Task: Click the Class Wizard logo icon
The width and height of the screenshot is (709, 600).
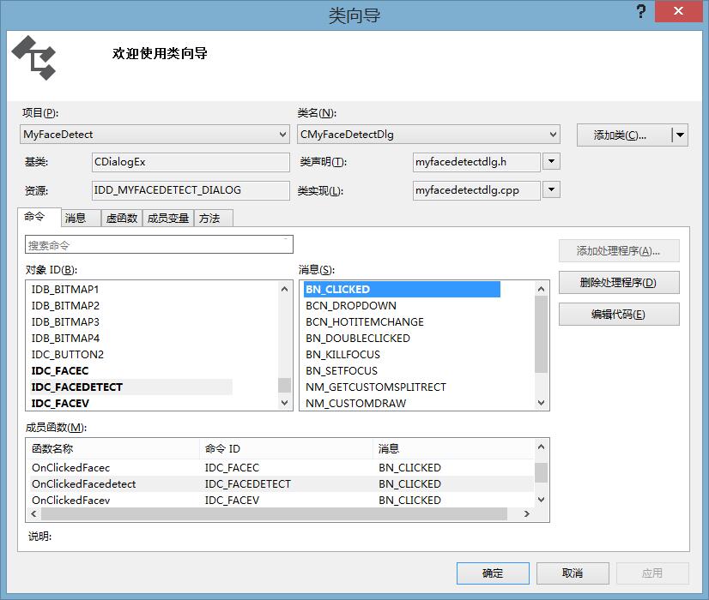Action: pos(34,58)
